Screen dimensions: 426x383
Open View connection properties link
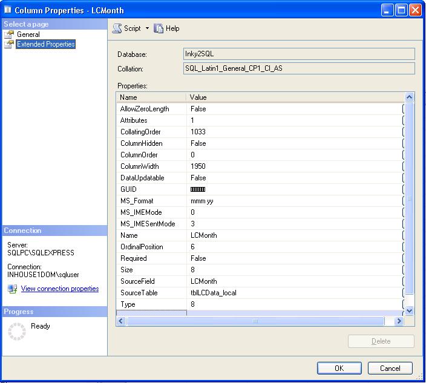coord(60,289)
